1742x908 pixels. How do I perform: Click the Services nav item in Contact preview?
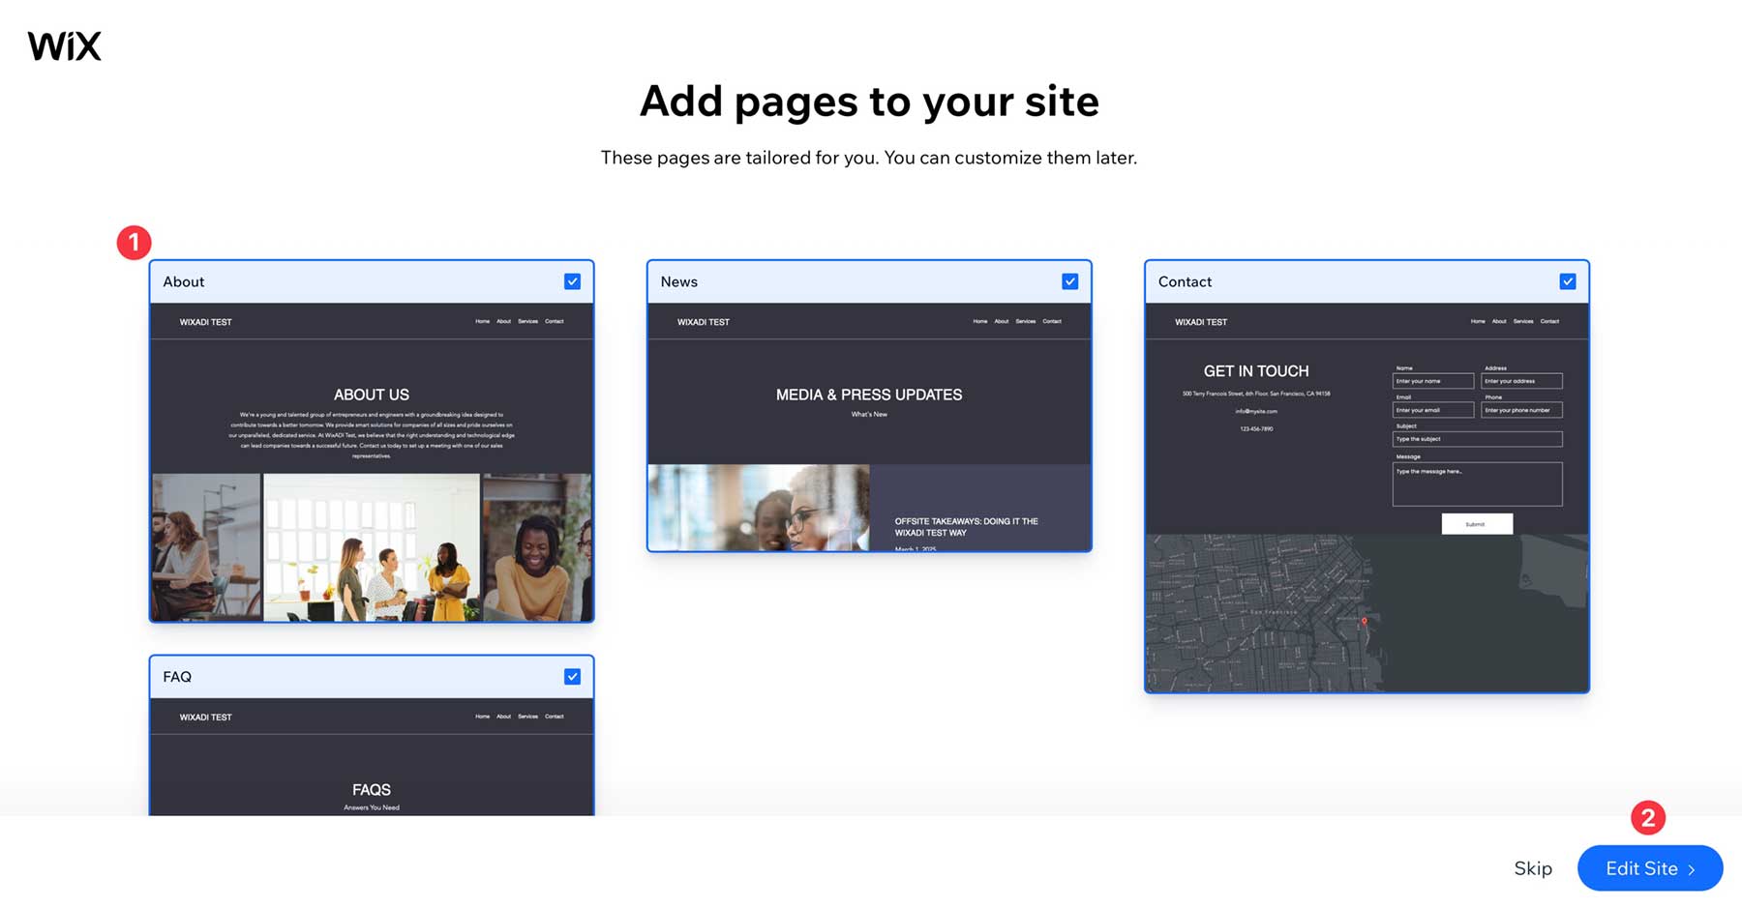click(x=1522, y=321)
